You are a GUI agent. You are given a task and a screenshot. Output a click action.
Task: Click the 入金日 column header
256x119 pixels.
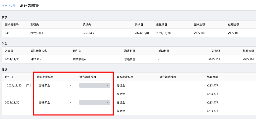point(9,51)
